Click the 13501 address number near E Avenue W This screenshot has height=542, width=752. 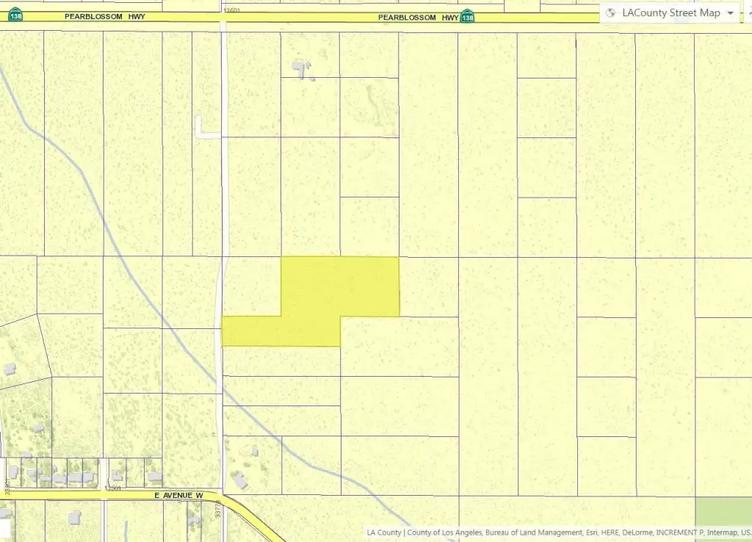(x=112, y=488)
